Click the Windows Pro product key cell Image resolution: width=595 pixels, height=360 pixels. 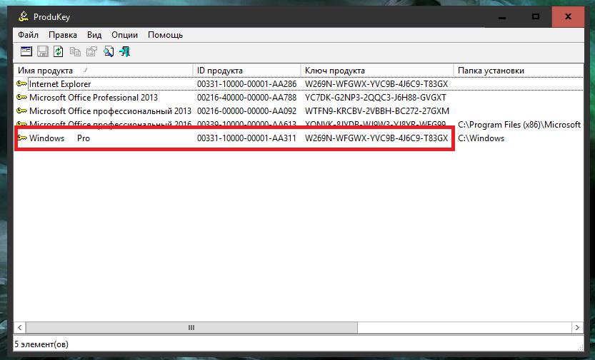376,138
